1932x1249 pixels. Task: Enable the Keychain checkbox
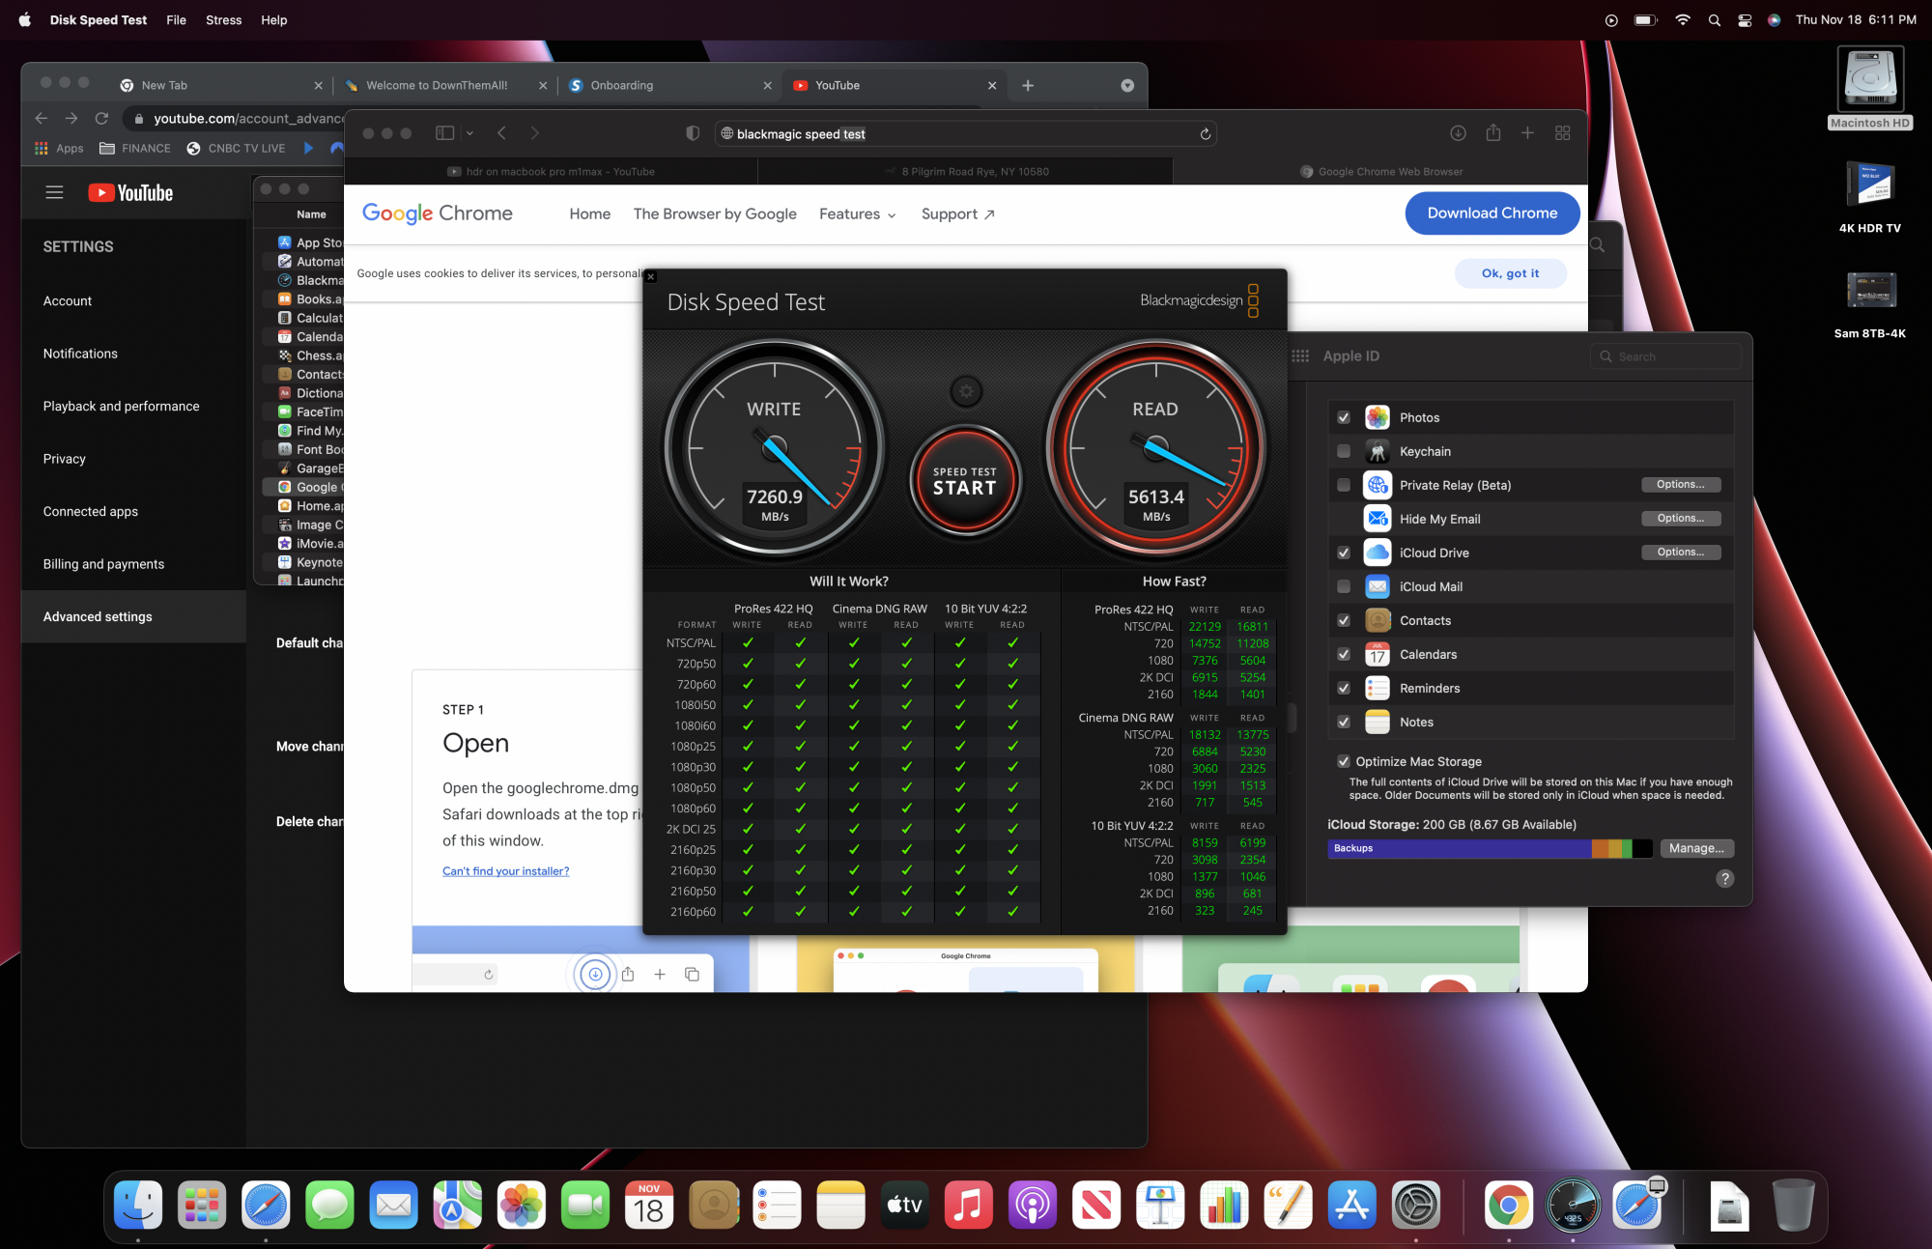coord(1344,451)
